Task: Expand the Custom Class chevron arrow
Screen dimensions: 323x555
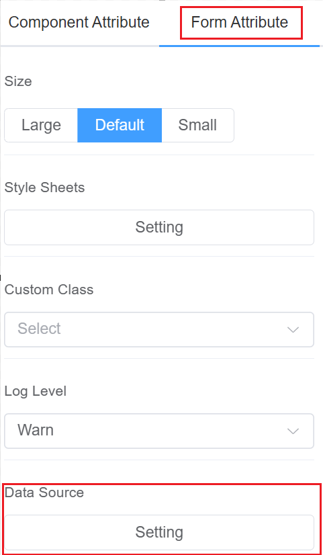Action: tap(293, 330)
